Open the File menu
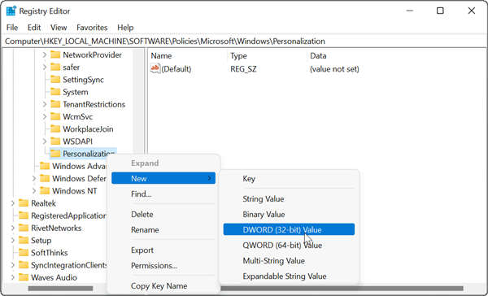Screen dimensions: 488x296 pos(12,28)
